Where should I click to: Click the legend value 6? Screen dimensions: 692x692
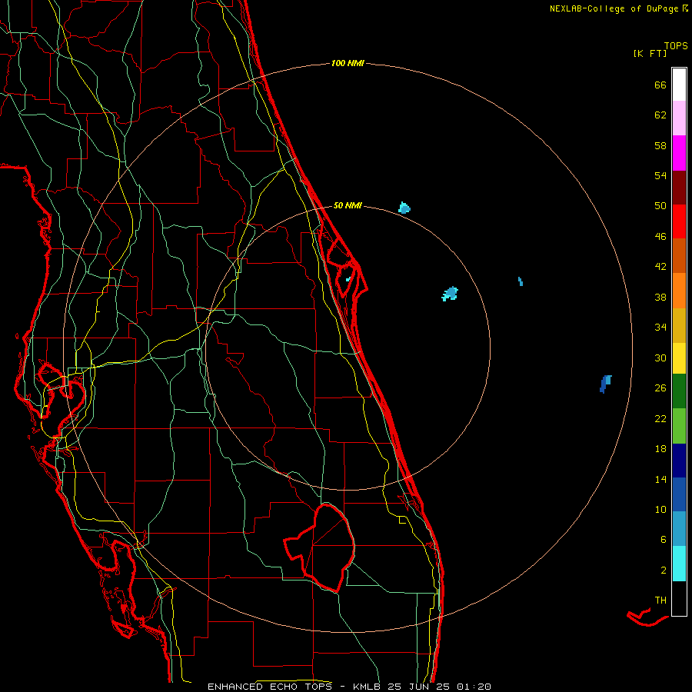[x=663, y=540]
